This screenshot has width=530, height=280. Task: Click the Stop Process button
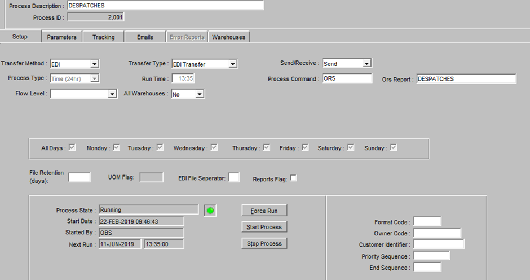pyautogui.click(x=264, y=243)
